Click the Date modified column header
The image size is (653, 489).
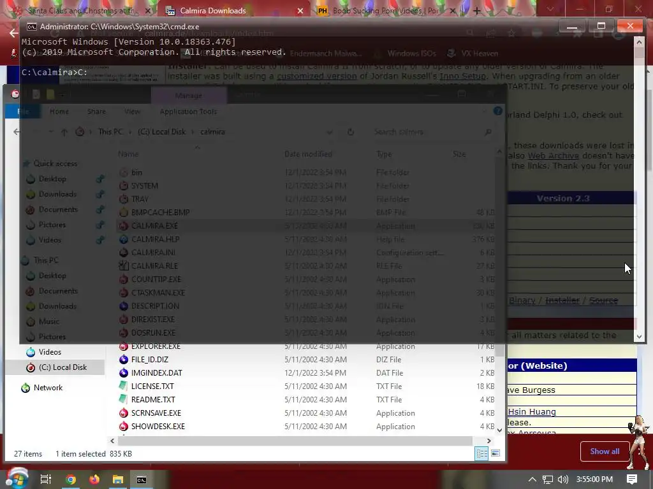[x=308, y=154]
